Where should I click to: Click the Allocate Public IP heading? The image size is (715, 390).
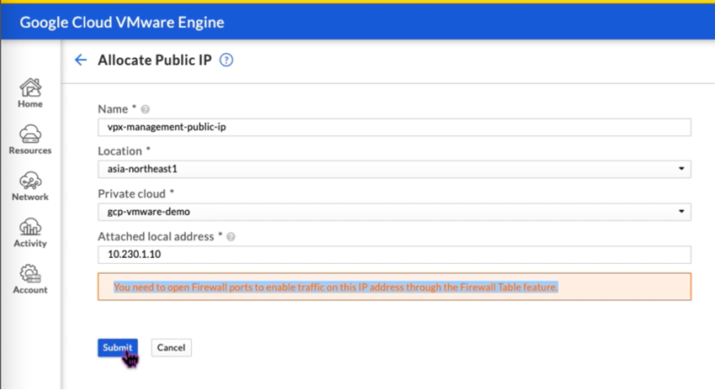(x=155, y=61)
